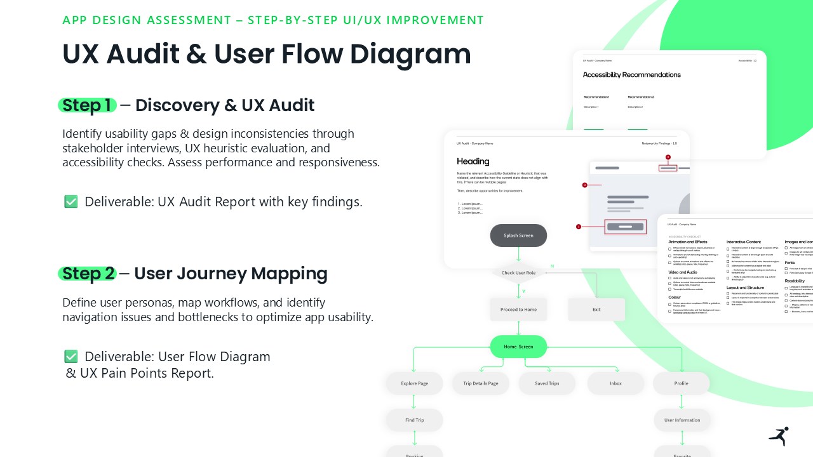Open the Trip Details Page node

coord(481,383)
